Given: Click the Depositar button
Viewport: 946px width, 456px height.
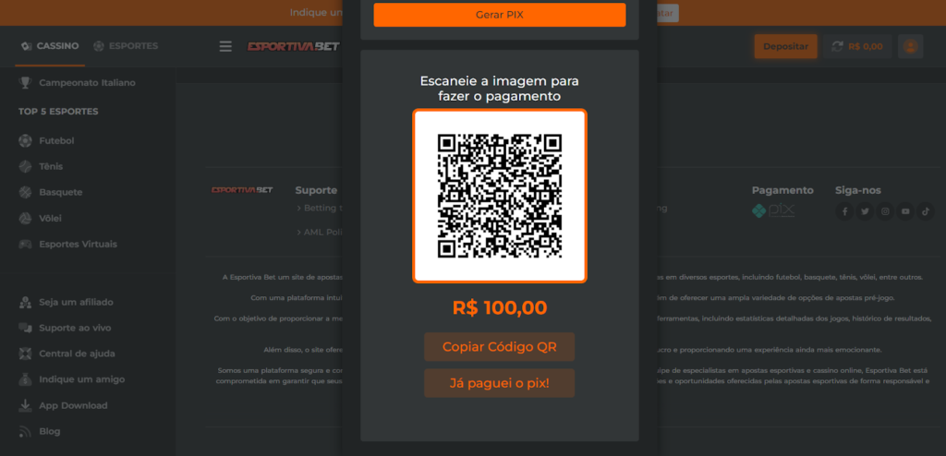Looking at the screenshot, I should [x=785, y=46].
